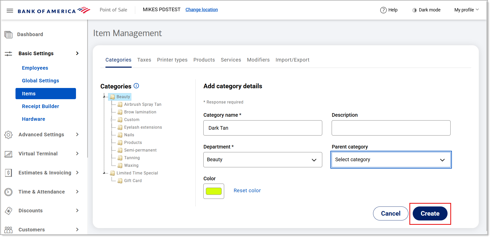This screenshot has width=491, height=238.
Task: Switch to the Services tab
Action: [x=231, y=60]
